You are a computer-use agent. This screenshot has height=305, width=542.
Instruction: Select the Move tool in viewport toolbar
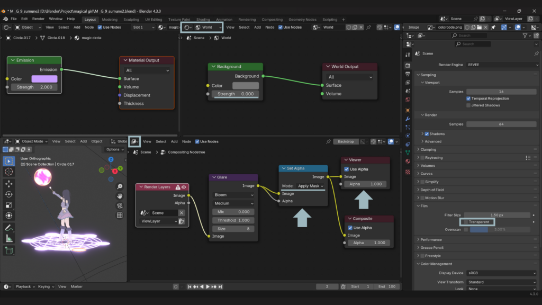tap(9, 183)
